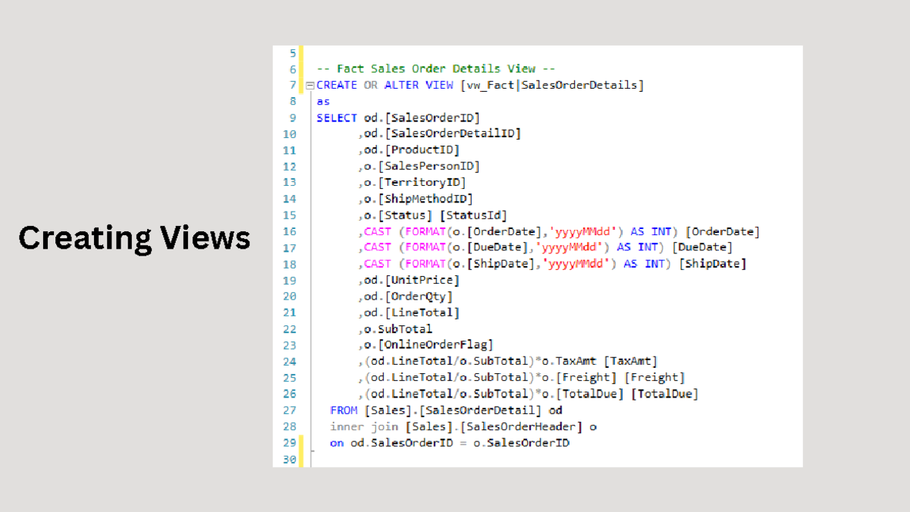This screenshot has height=512, width=910.
Task: Click line number 30 in the gutter
Action: pyautogui.click(x=290, y=459)
